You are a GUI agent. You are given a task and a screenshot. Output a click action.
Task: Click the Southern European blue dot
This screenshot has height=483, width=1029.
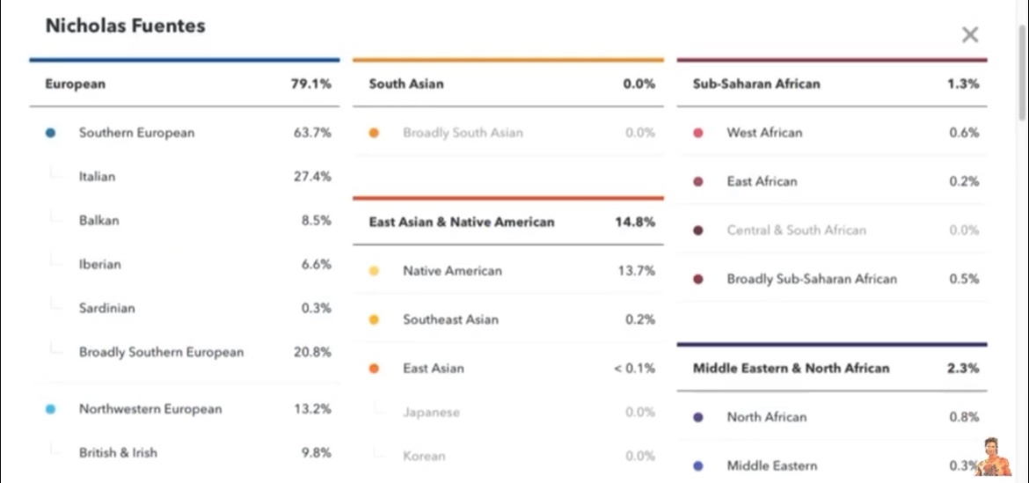coord(50,133)
